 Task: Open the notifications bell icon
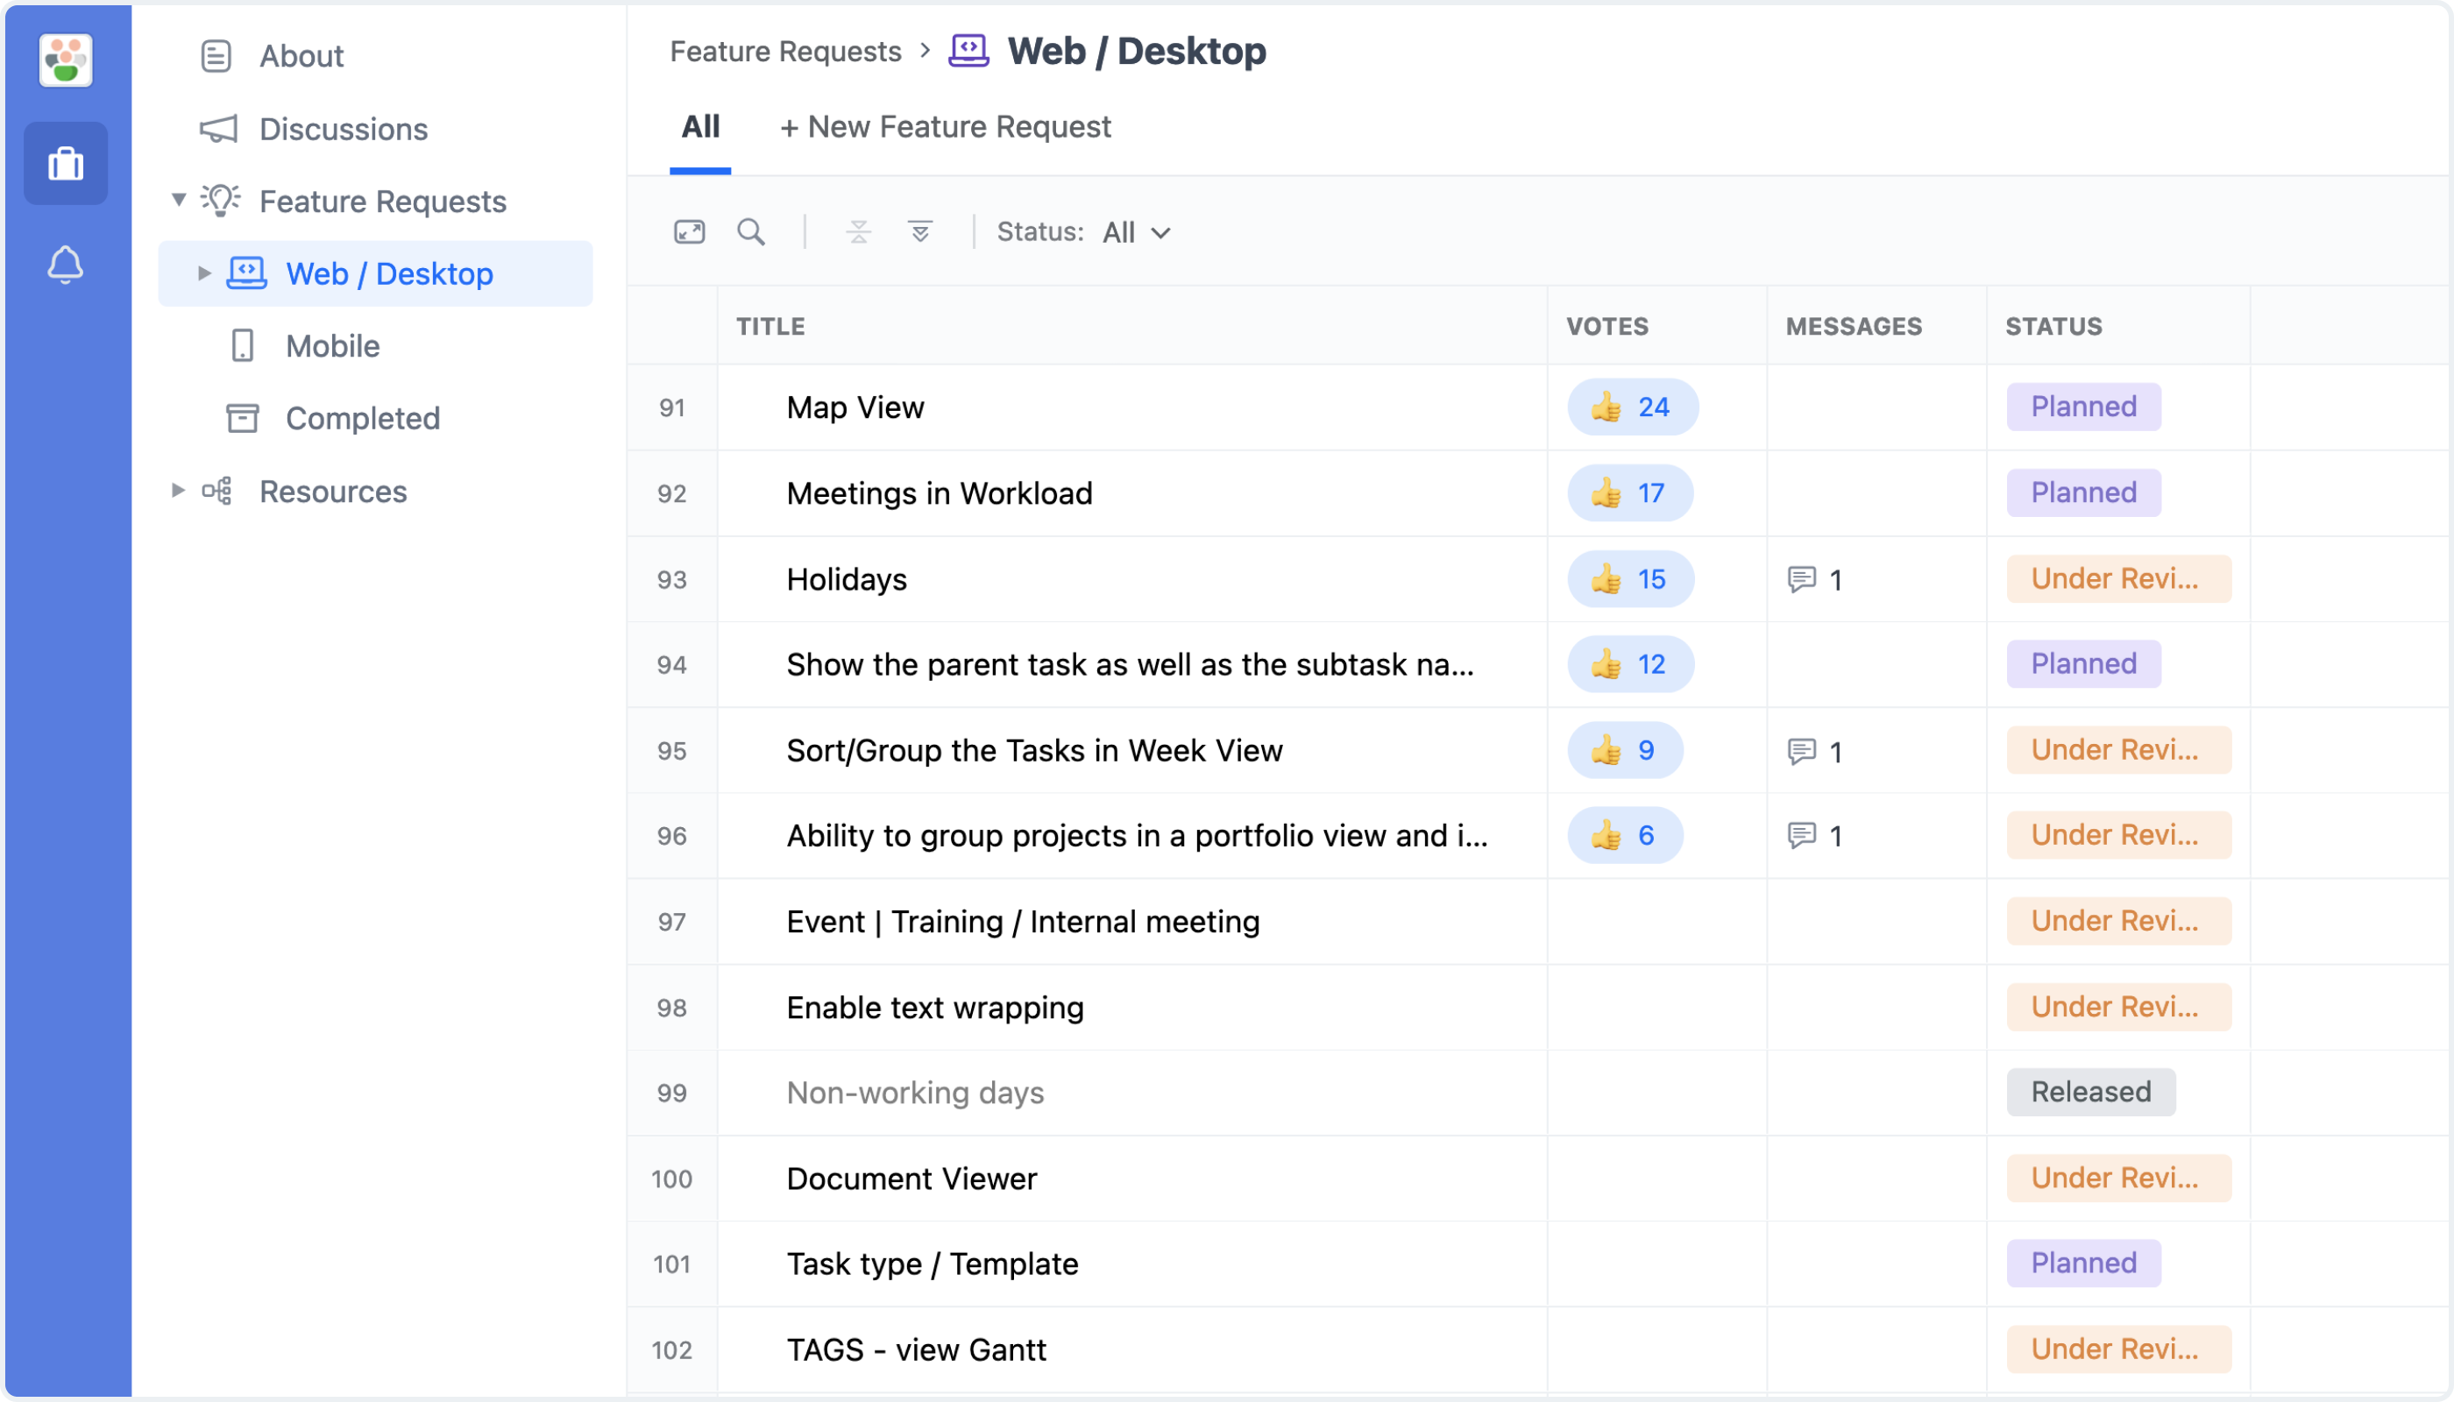[x=66, y=265]
